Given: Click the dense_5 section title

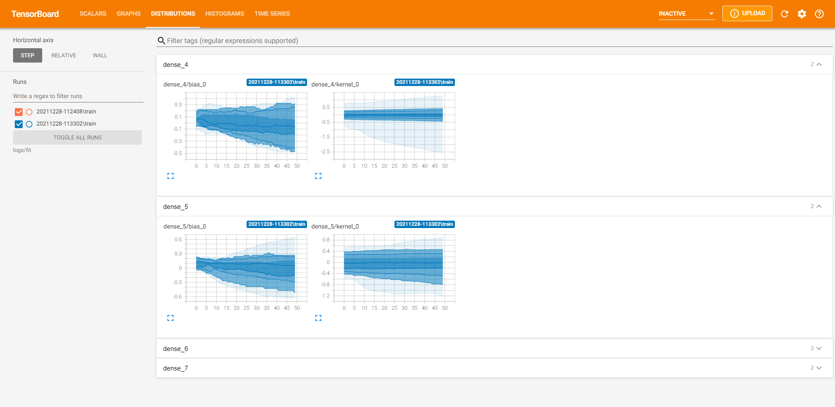Looking at the screenshot, I should (x=176, y=207).
